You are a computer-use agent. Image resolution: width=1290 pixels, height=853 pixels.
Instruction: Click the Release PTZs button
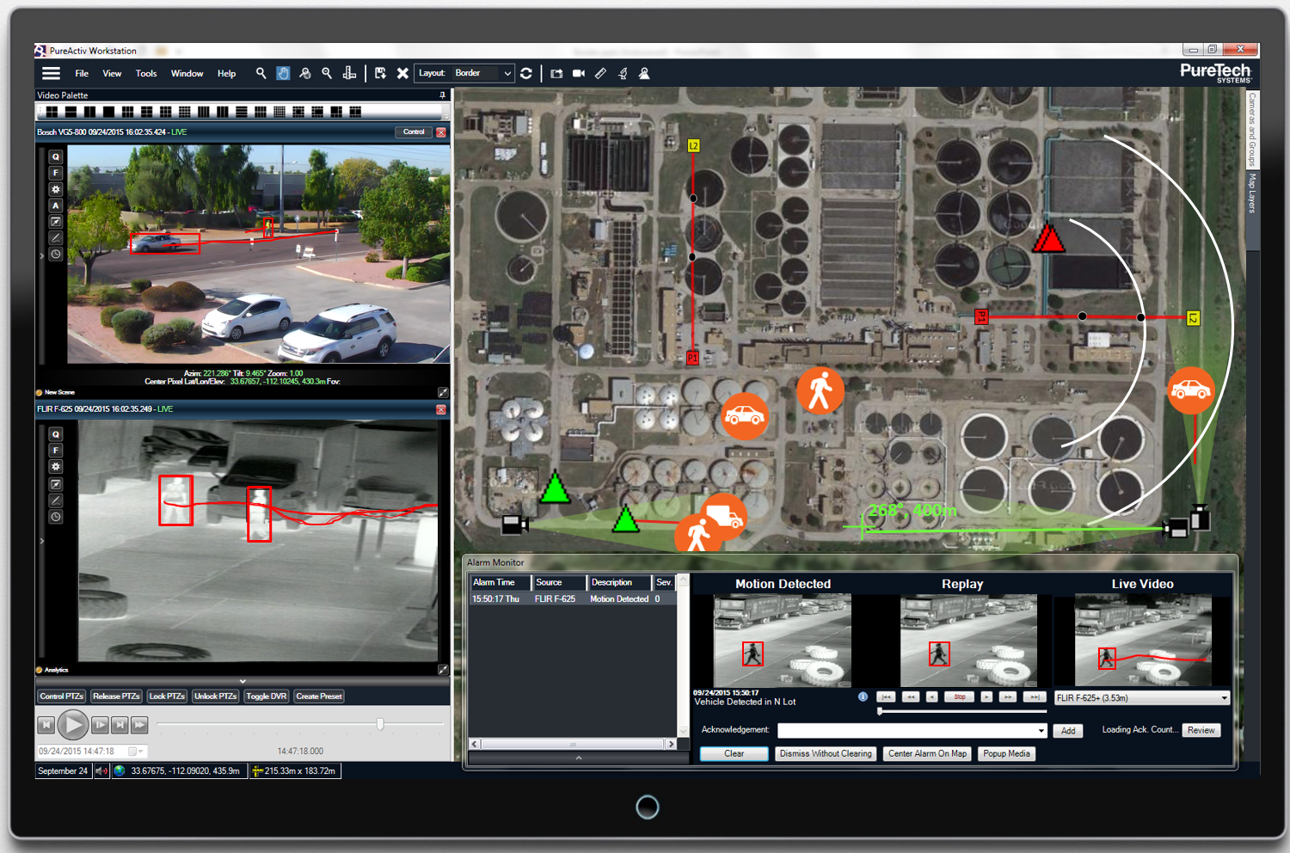point(115,696)
